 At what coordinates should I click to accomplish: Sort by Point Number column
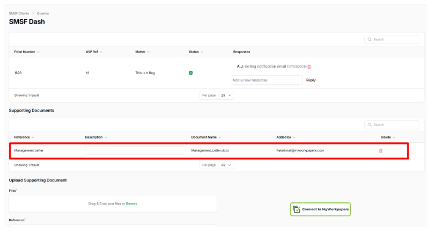(x=27, y=52)
